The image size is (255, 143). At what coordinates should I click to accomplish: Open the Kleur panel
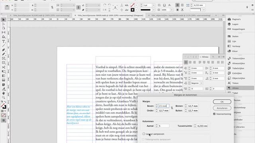(235, 51)
